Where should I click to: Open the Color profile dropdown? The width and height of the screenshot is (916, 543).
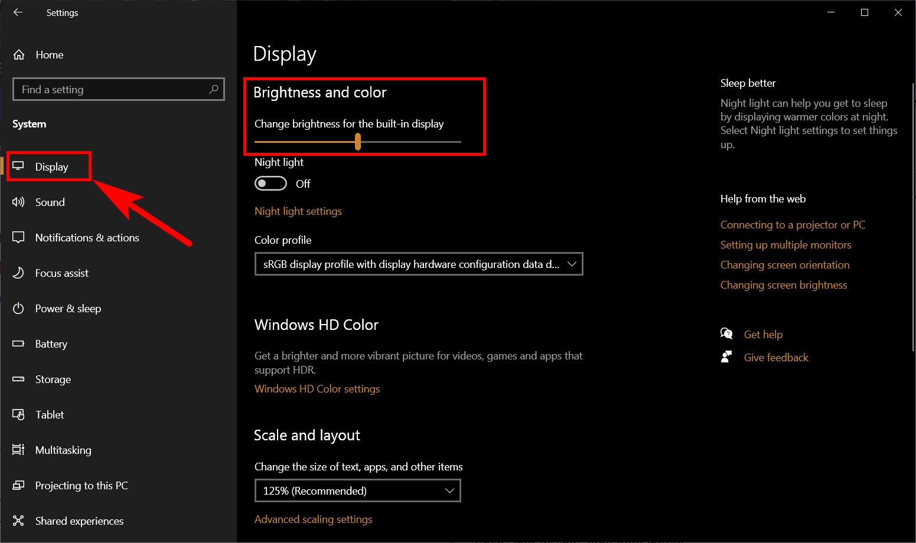tap(418, 264)
